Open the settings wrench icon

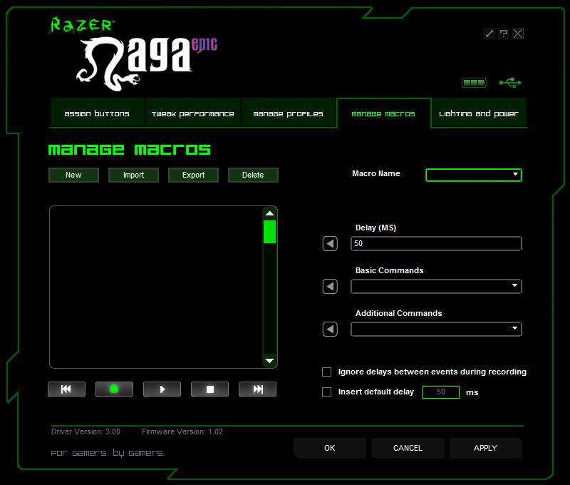tap(489, 34)
